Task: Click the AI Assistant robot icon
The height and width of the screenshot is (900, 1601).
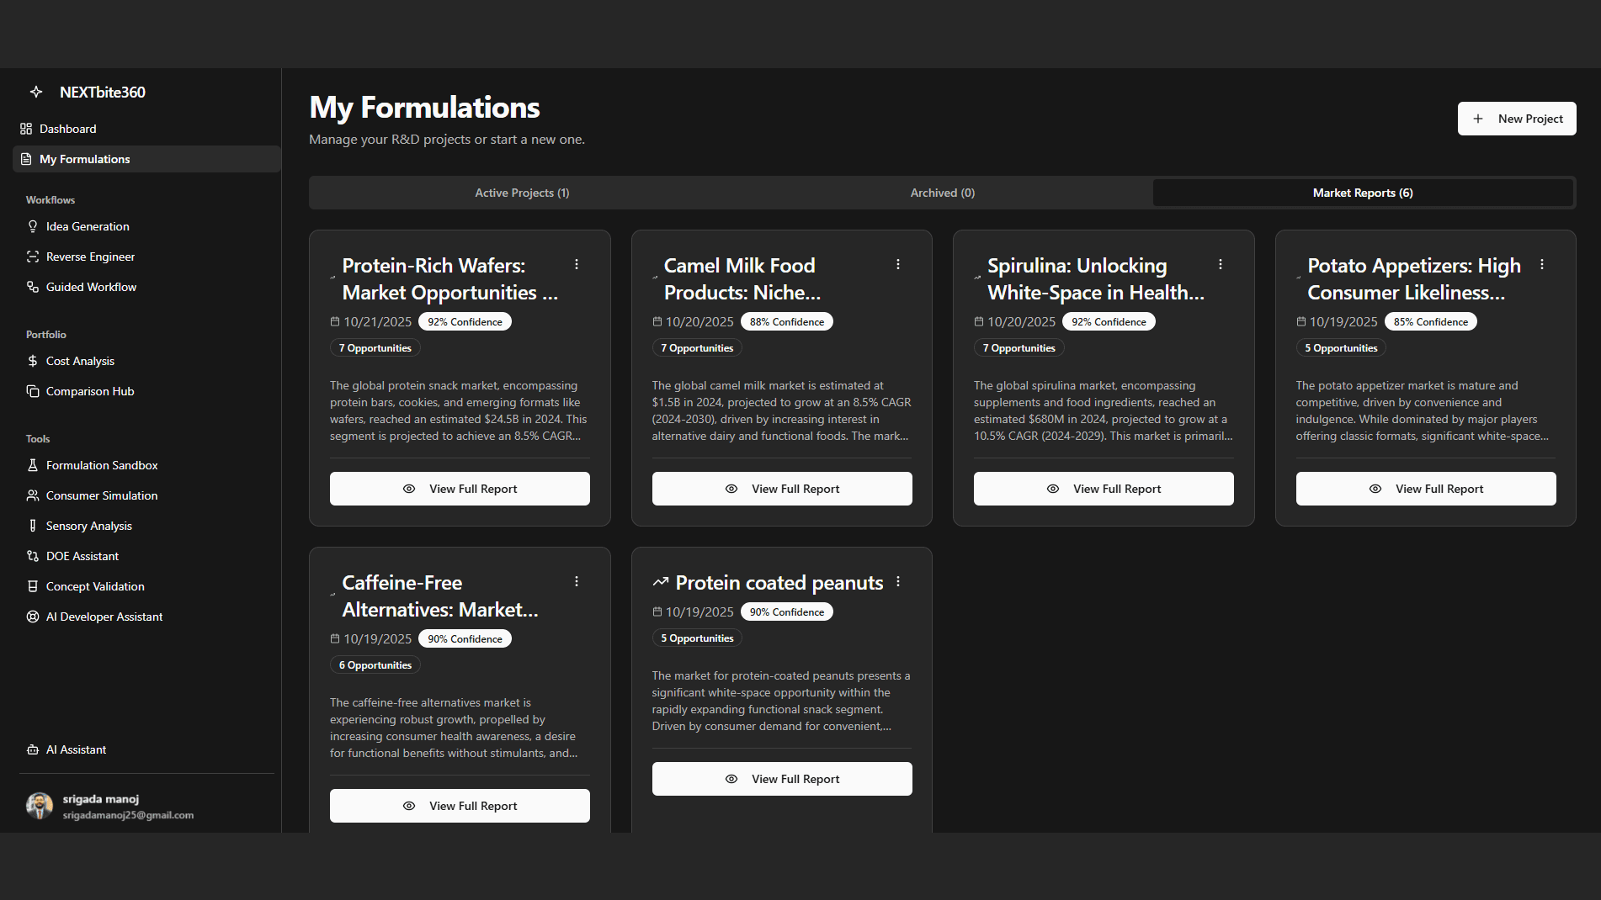Action: pos(33,749)
